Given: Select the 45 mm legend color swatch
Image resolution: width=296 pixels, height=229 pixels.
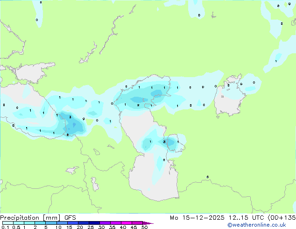Looking at the screenshot, I should coord(137,223).
